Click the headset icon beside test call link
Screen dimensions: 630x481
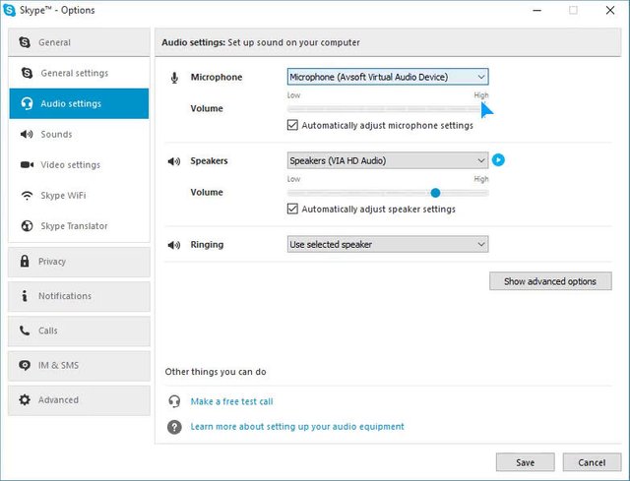pyautogui.click(x=174, y=401)
